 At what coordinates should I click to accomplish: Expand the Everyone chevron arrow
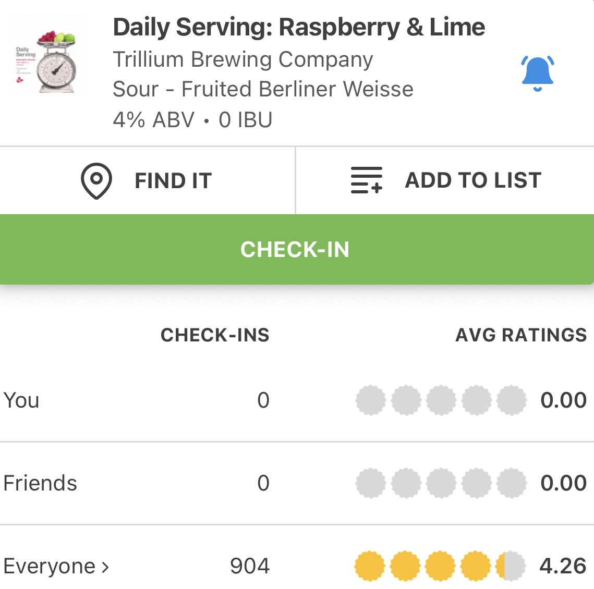(105, 567)
